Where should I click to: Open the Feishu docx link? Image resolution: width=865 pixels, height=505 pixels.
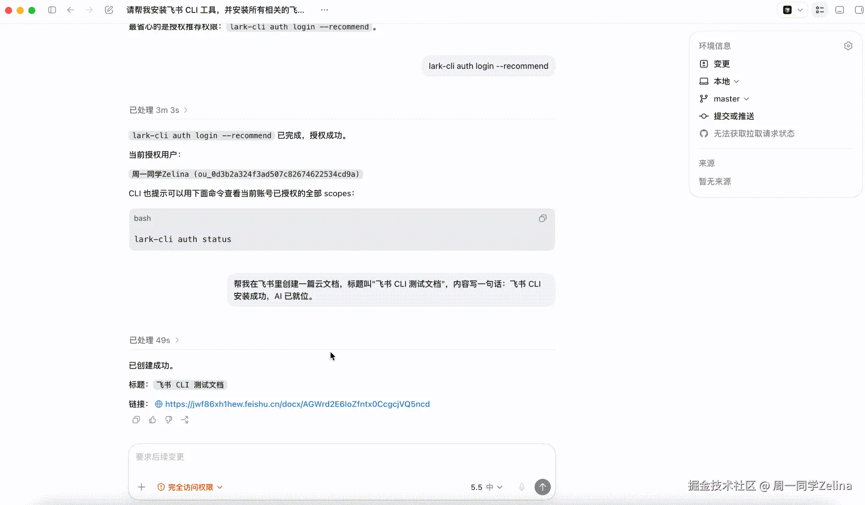[297, 404]
